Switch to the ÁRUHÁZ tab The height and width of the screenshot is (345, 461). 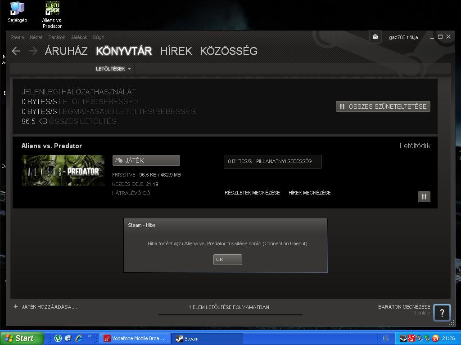[x=66, y=51]
